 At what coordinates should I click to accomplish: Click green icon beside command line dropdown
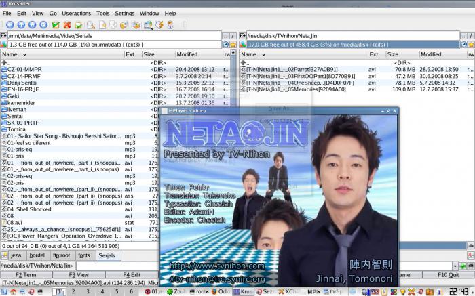(x=463, y=266)
